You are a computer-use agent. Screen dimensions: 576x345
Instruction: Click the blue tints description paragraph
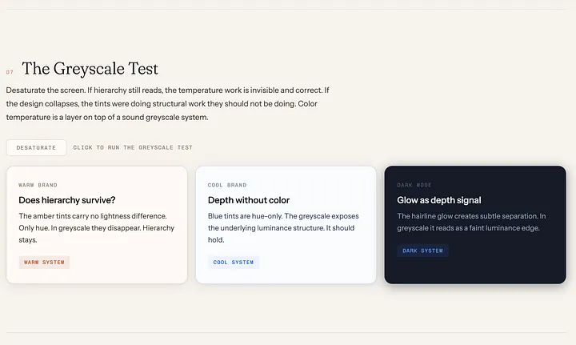pyautogui.click(x=283, y=228)
